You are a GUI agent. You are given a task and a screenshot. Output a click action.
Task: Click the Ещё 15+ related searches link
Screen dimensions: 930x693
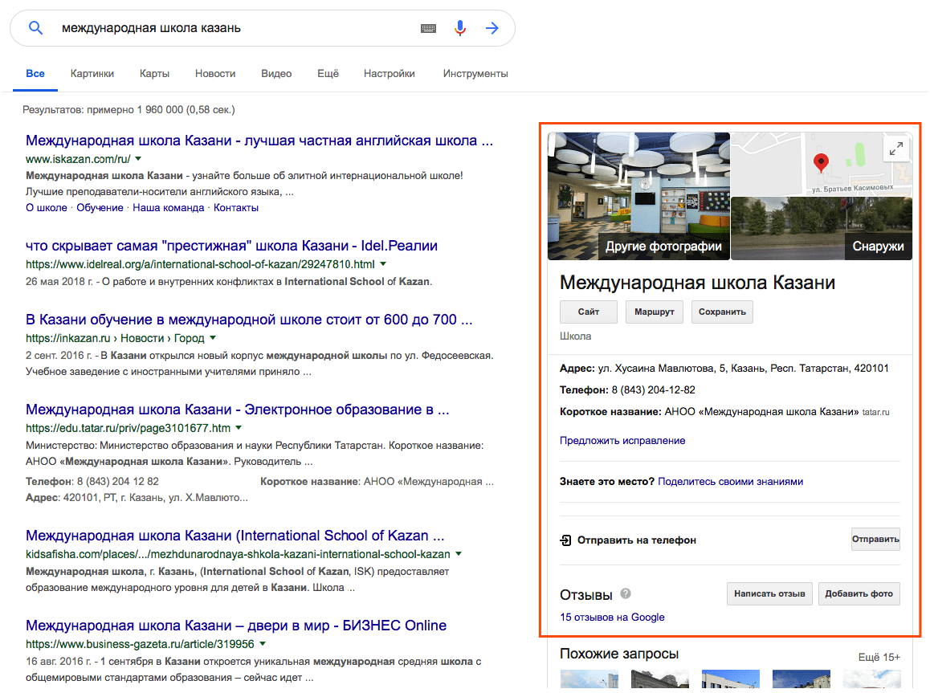[x=879, y=657]
